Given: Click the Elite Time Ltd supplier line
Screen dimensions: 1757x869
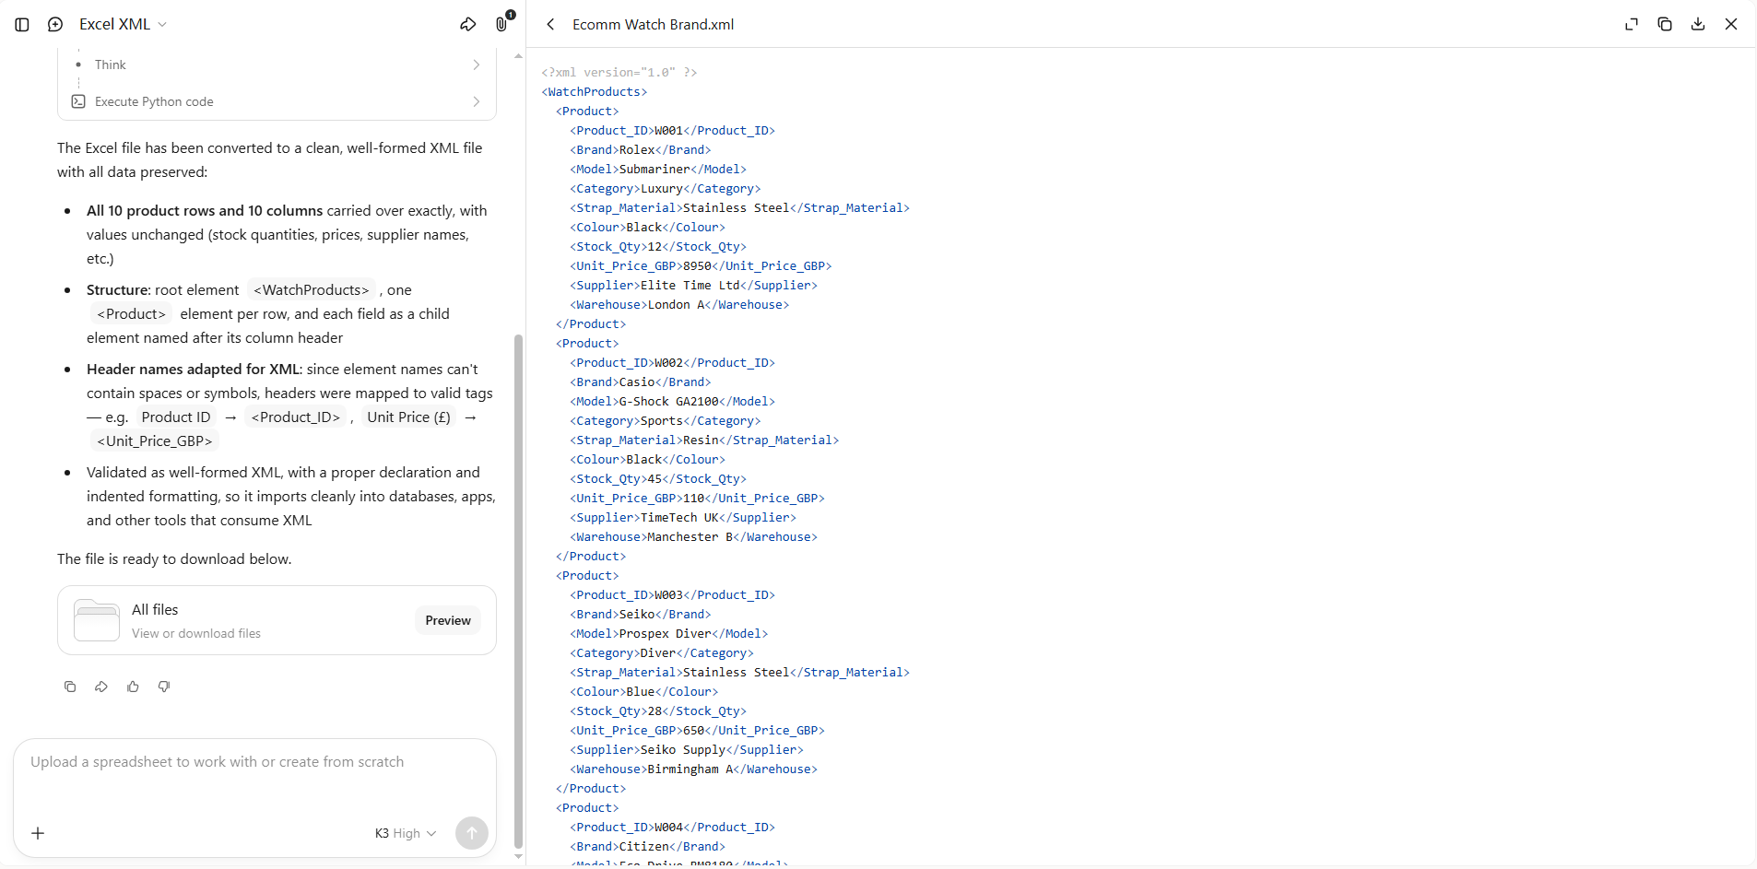Looking at the screenshot, I should [693, 286].
